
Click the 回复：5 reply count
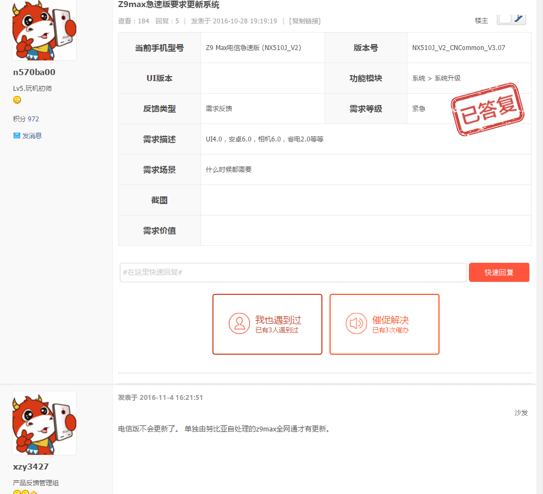167,21
